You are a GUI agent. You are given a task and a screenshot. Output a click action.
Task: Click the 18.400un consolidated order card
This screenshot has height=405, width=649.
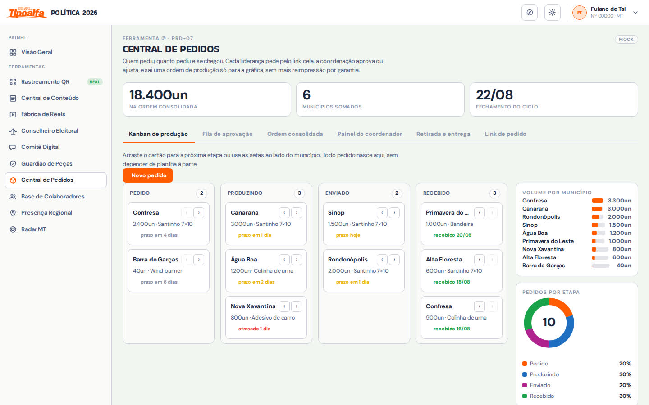[x=207, y=99]
